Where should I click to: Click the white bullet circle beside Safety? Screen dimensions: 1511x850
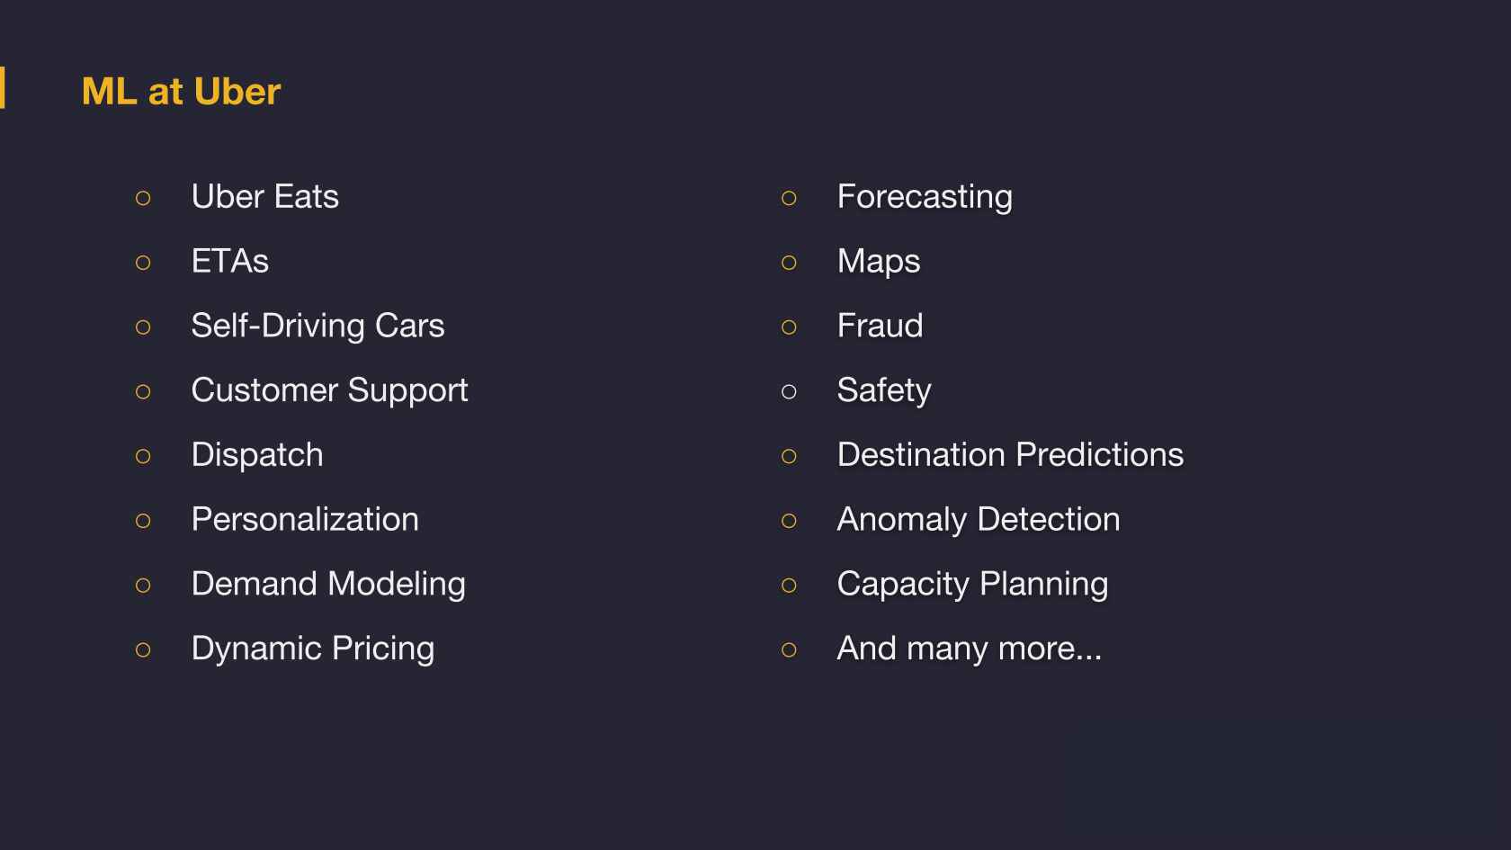(x=789, y=392)
